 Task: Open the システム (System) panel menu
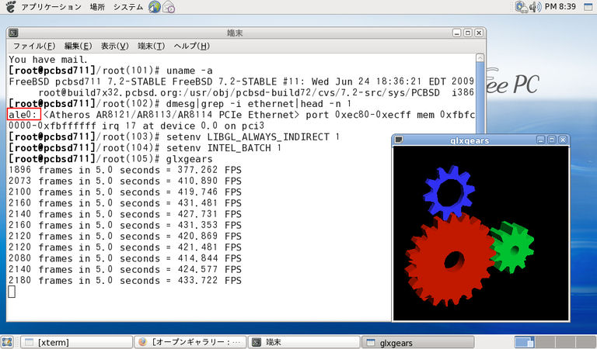pyautogui.click(x=128, y=7)
